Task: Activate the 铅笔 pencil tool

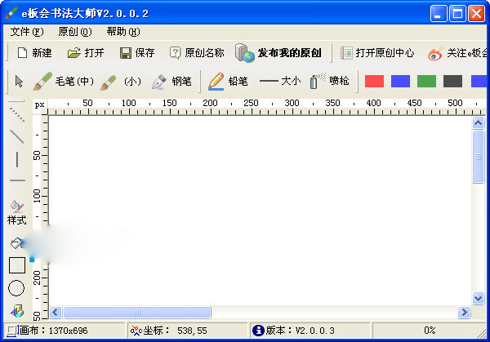Action: (x=228, y=81)
